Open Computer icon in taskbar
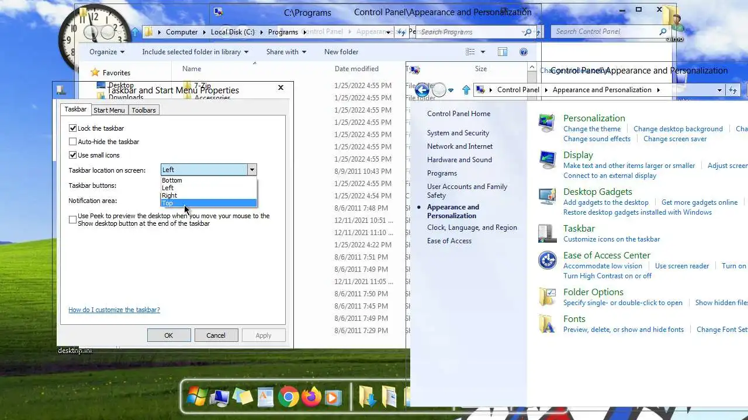748x420 pixels. [220, 398]
